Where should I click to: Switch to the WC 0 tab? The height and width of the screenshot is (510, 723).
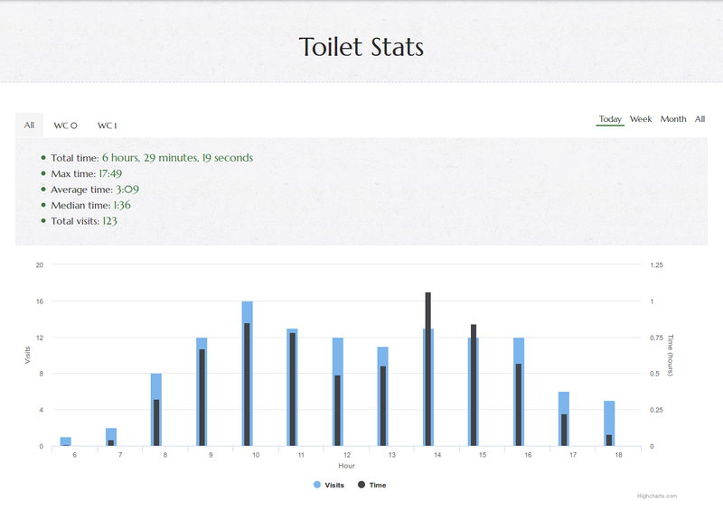tap(65, 125)
